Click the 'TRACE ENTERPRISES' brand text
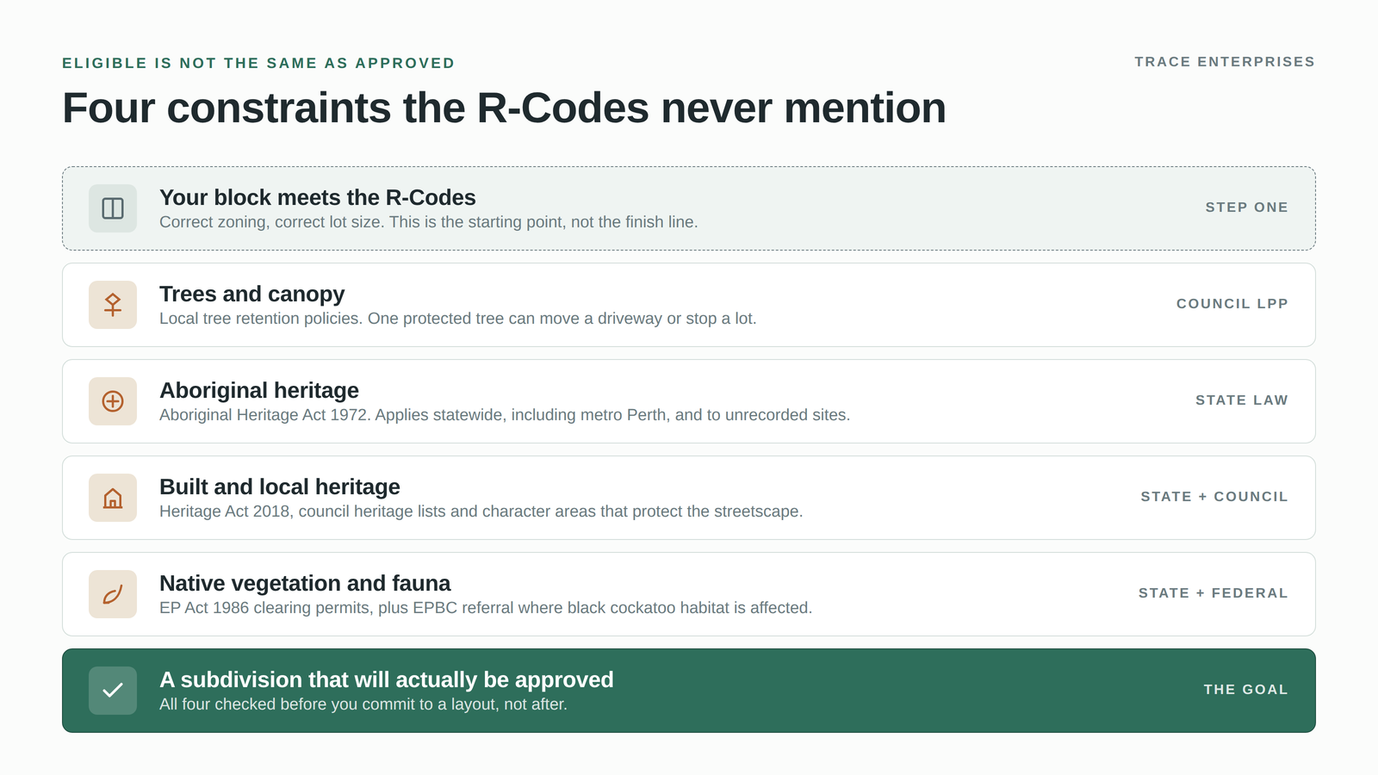 pos(1225,62)
